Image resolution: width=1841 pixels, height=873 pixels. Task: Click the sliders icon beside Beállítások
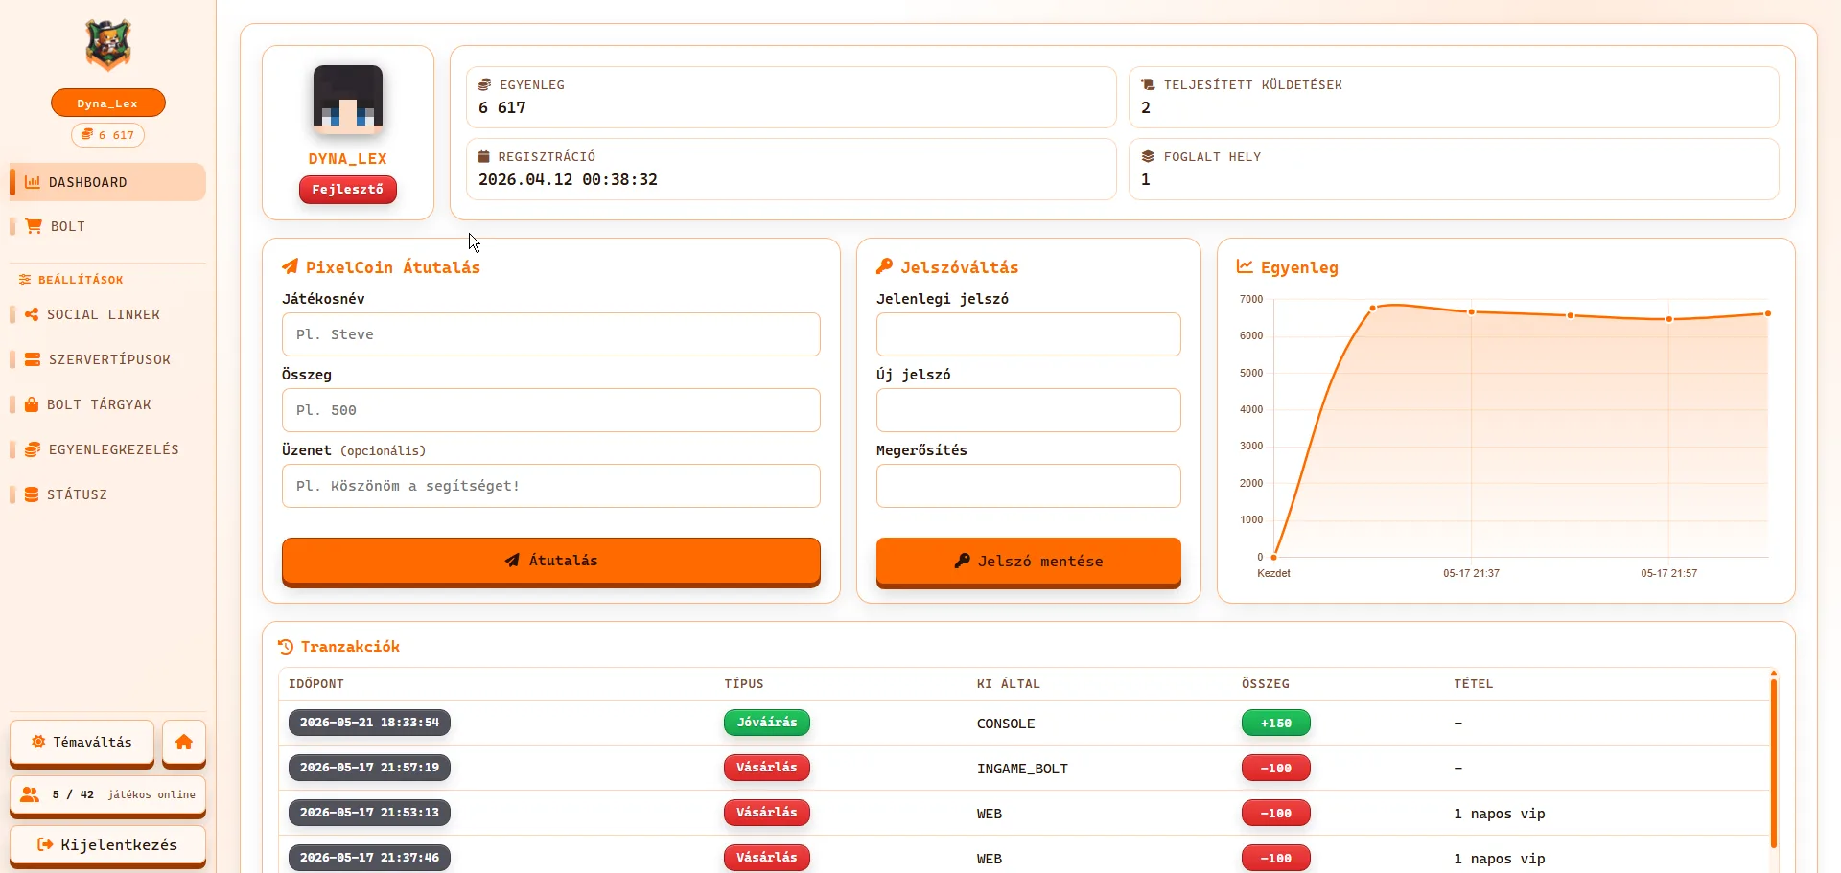(25, 280)
